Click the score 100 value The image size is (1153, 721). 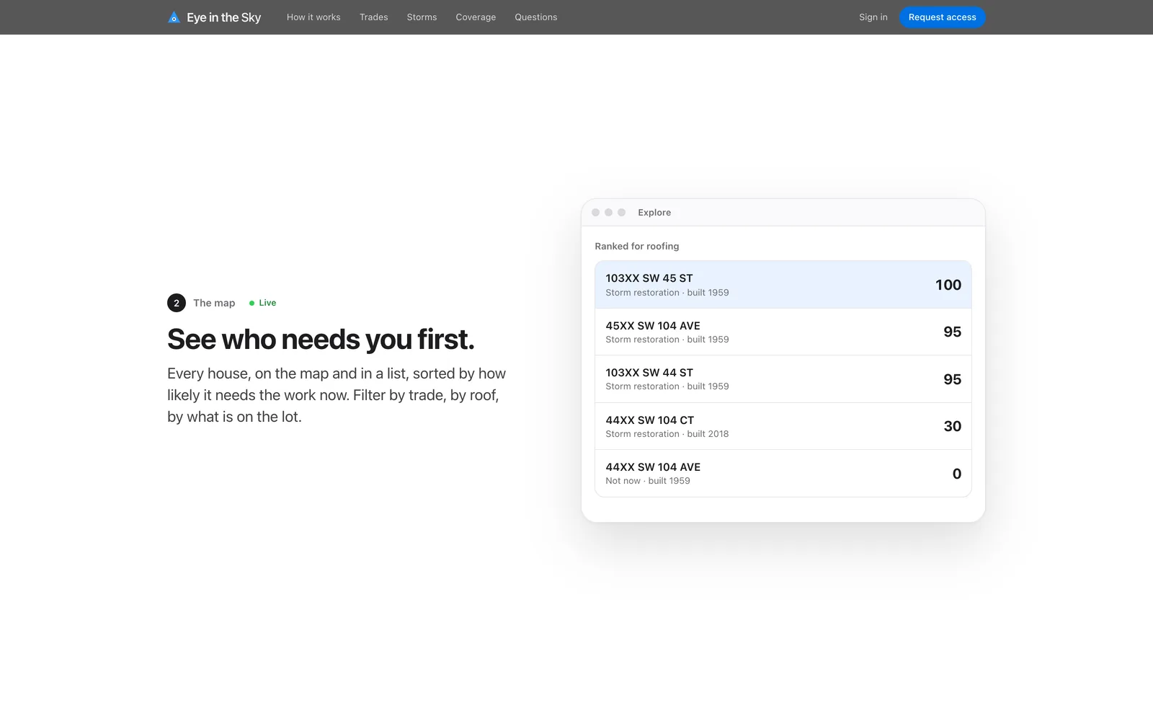point(948,285)
